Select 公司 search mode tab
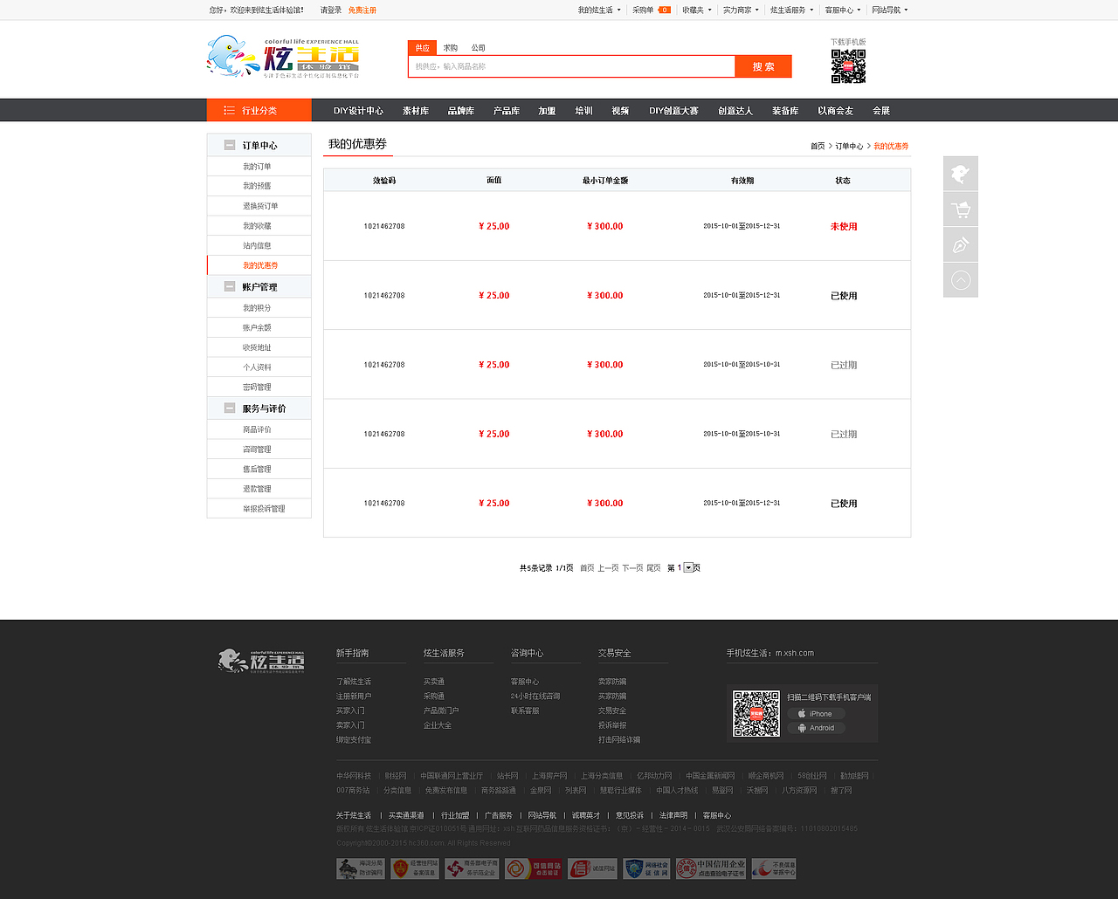The image size is (1118, 899). pyautogui.click(x=478, y=47)
